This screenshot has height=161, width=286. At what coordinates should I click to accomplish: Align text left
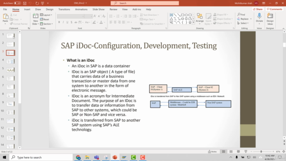click(111, 22)
